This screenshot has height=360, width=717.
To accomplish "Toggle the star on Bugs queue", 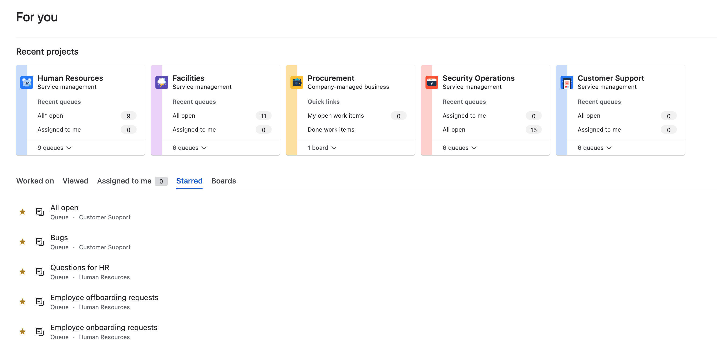I will [x=23, y=242].
